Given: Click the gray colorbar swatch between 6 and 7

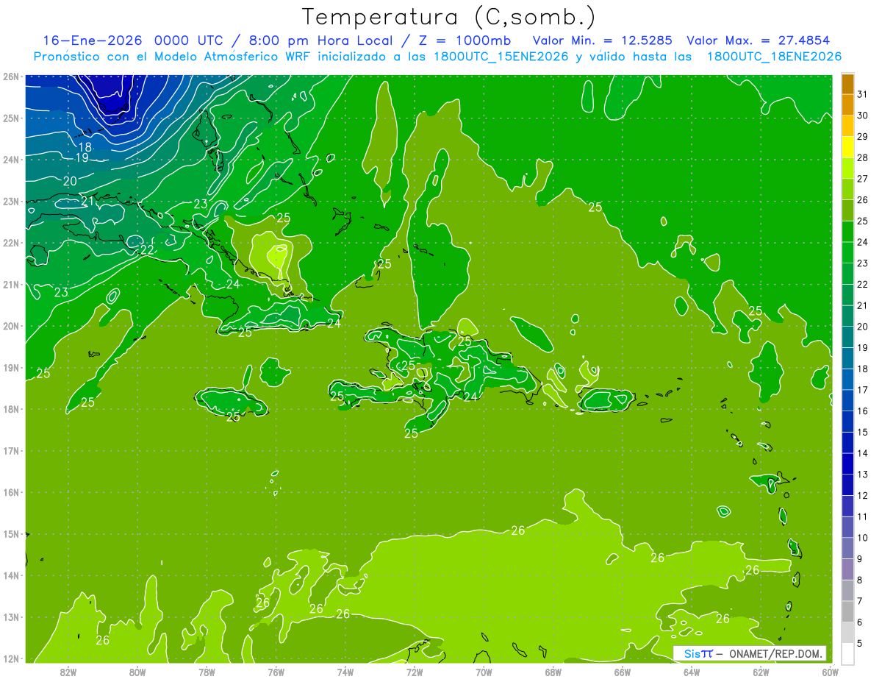Looking at the screenshot, I should [847, 611].
